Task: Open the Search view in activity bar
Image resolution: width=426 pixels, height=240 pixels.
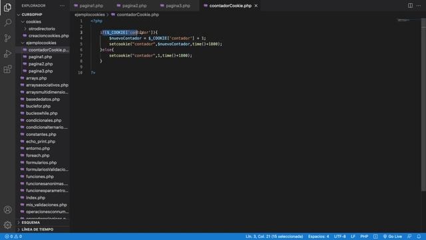Action: (7, 23)
